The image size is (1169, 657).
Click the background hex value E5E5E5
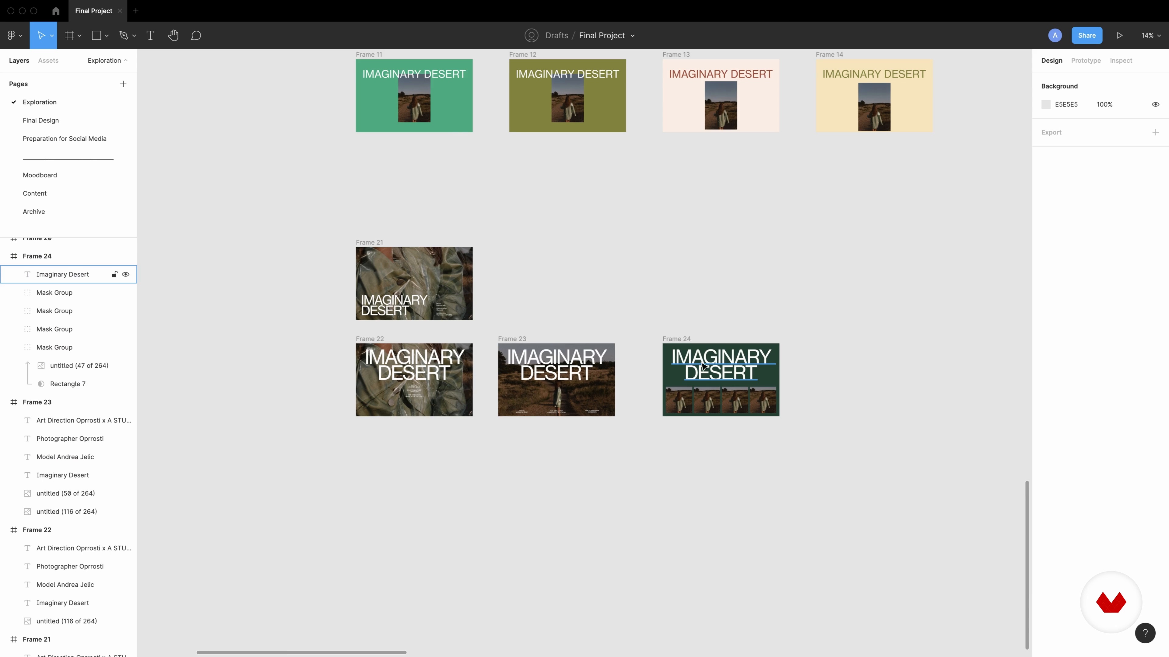(x=1066, y=104)
